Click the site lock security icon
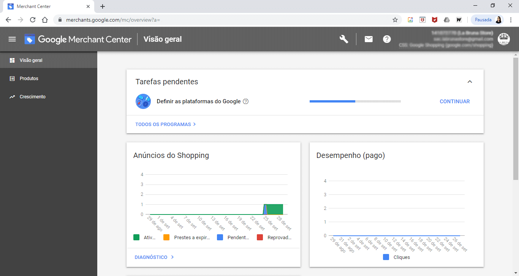The height and width of the screenshot is (276, 519). tap(60, 20)
